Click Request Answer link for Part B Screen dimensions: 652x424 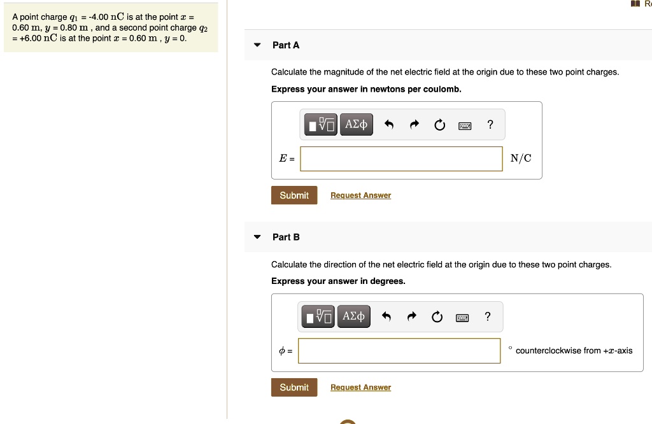[x=360, y=387]
